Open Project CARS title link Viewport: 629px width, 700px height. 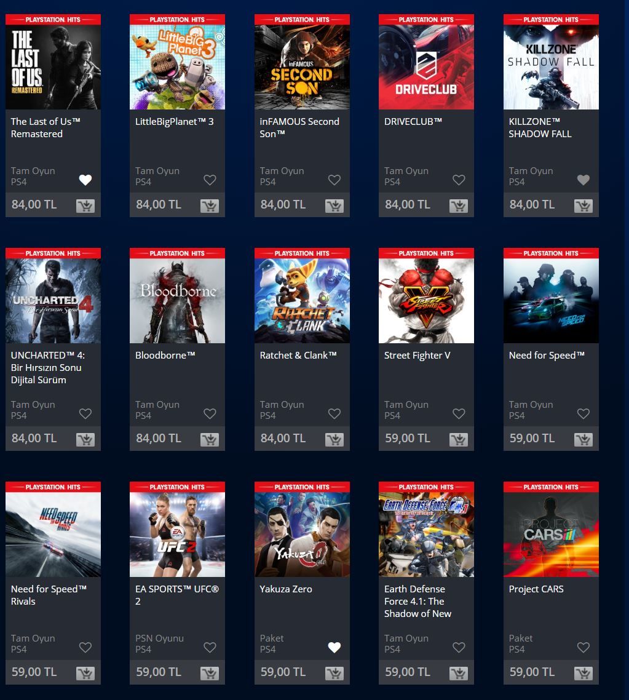coord(536,589)
